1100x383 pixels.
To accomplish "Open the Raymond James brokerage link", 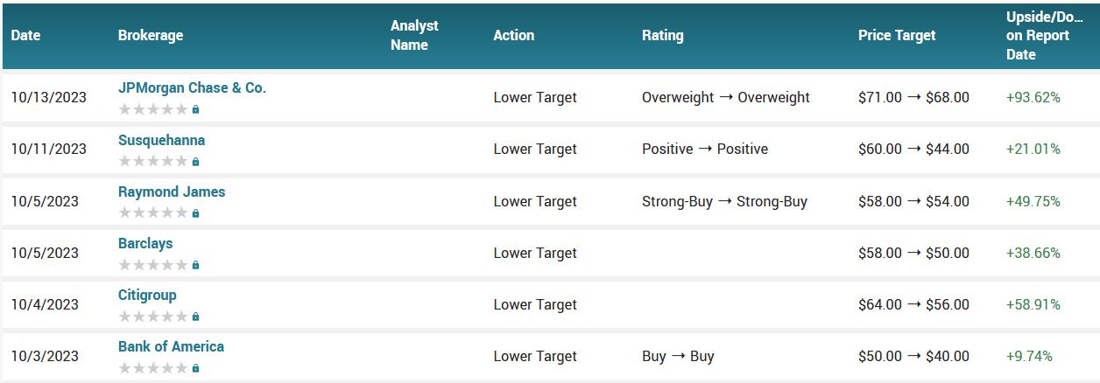I will pyautogui.click(x=172, y=191).
